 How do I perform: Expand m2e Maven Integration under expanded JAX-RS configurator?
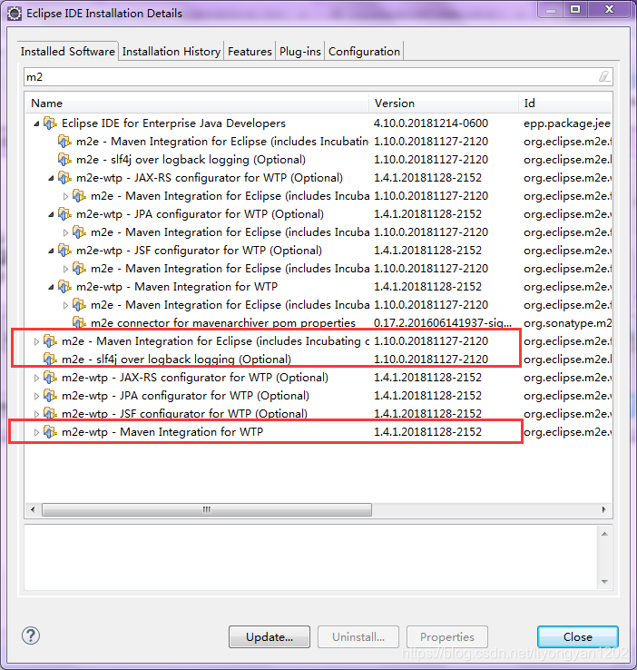click(x=65, y=196)
